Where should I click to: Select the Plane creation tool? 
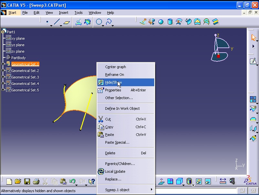point(67,22)
